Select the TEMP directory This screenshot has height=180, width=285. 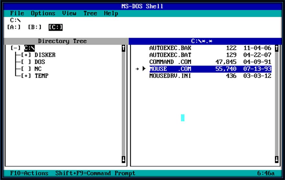click(42, 76)
